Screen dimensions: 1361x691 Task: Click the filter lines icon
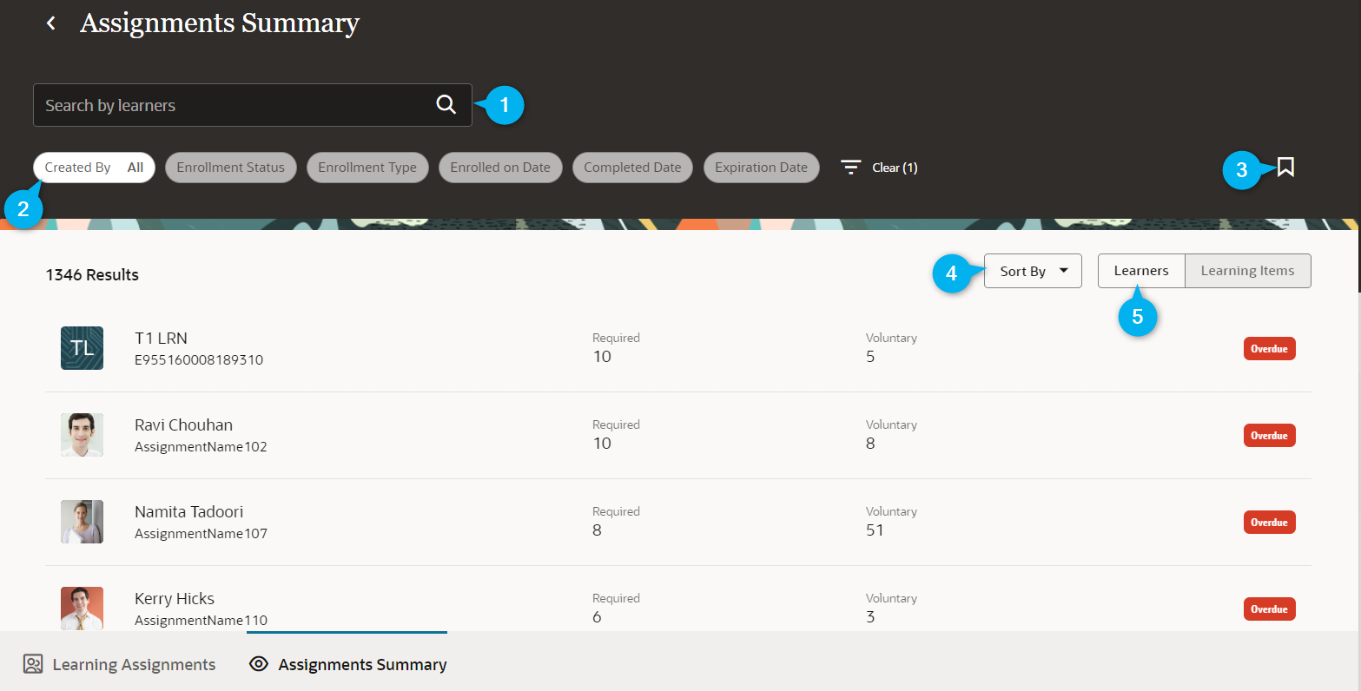tap(851, 168)
